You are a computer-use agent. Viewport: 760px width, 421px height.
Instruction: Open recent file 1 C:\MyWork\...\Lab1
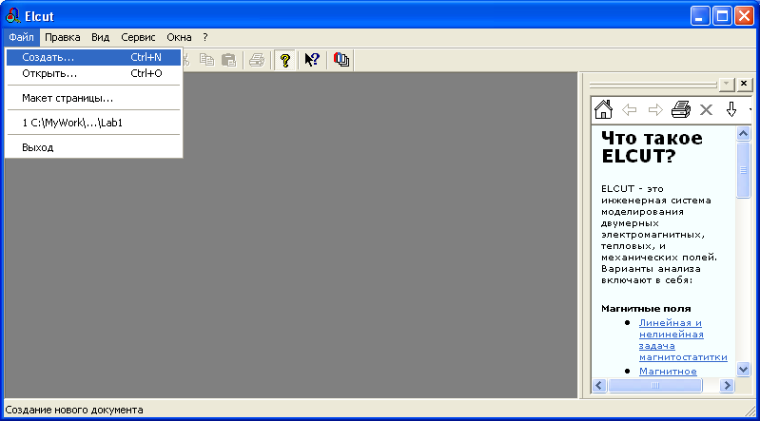(x=93, y=123)
